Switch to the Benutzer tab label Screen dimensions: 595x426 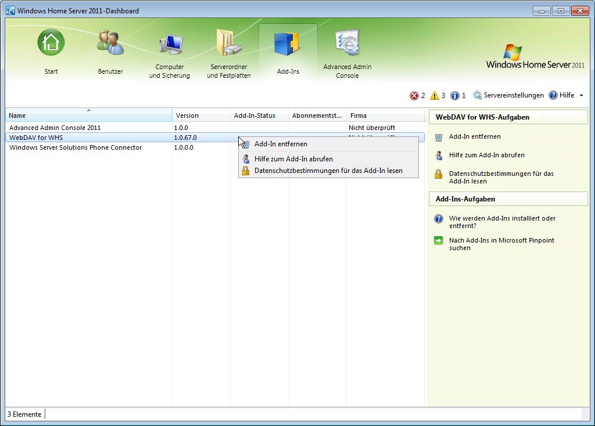[x=110, y=71]
